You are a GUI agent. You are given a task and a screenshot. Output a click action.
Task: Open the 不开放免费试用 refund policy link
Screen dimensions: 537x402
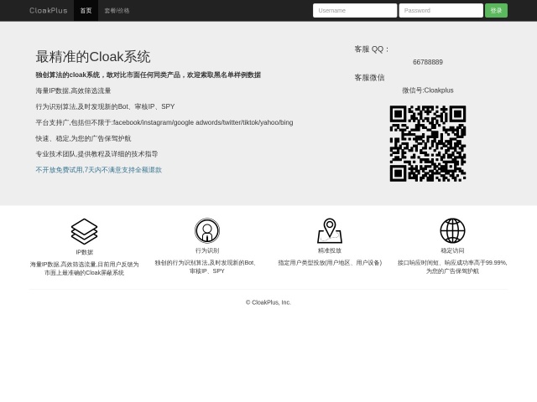(99, 170)
